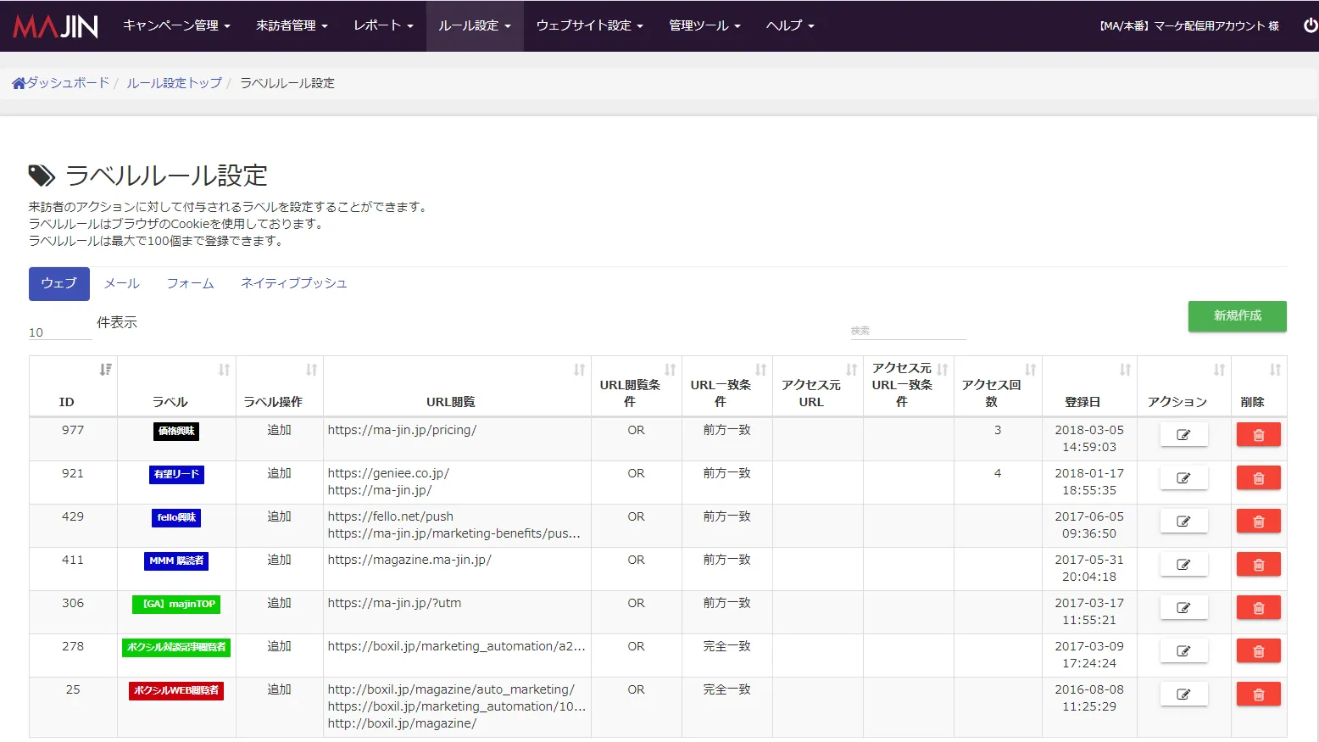The image size is (1319, 742).
Task: Switch to the メール tab
Action: tap(122, 284)
